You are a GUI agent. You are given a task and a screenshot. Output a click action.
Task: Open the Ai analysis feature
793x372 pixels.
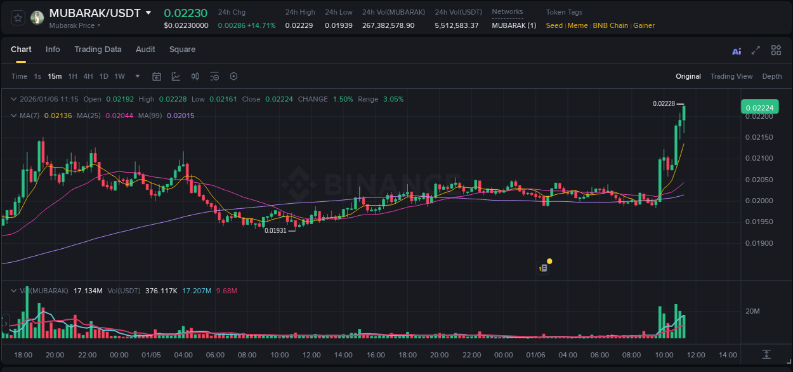click(736, 50)
